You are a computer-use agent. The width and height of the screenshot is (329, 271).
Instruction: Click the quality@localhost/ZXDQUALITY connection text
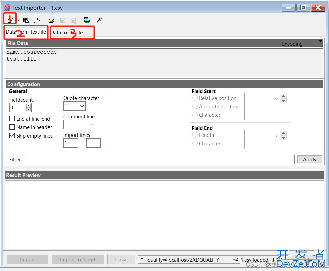(x=183, y=260)
